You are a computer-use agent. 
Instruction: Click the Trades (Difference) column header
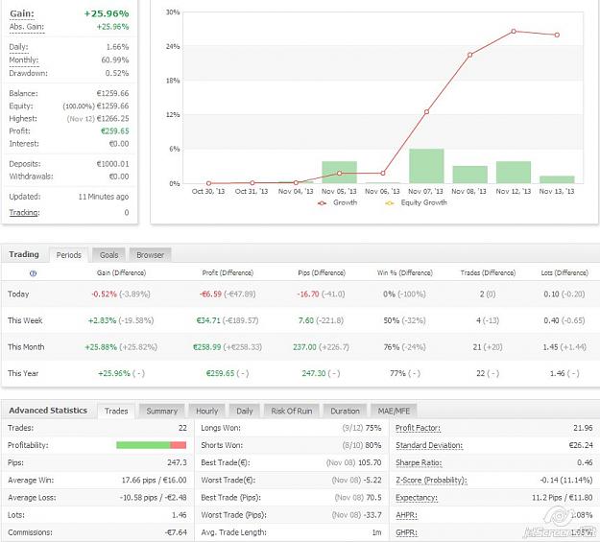pos(488,273)
